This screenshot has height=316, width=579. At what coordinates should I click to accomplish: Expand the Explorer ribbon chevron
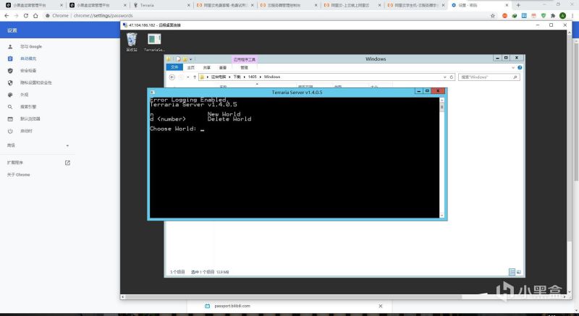(x=513, y=68)
